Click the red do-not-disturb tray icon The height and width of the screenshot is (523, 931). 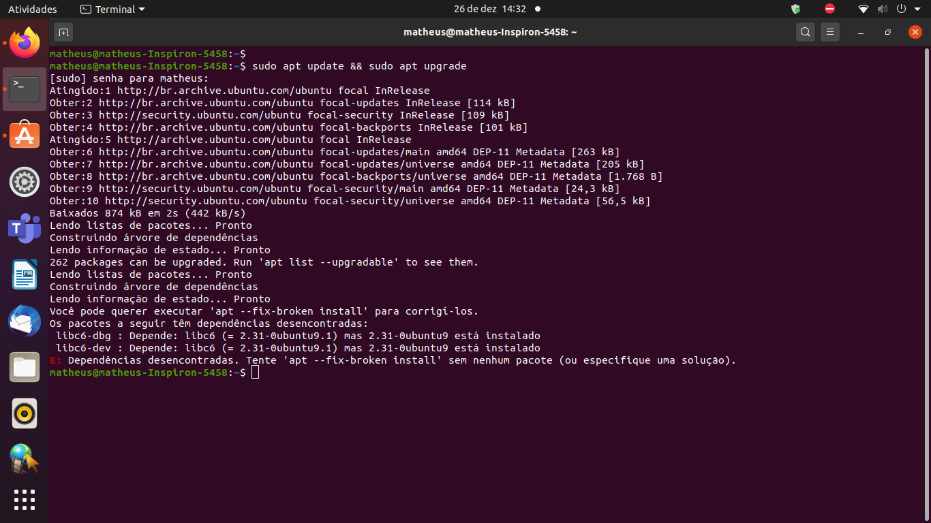coord(829,9)
